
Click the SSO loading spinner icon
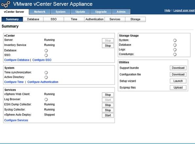click(46, 55)
